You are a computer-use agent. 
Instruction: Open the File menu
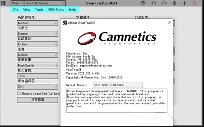pos(16,10)
